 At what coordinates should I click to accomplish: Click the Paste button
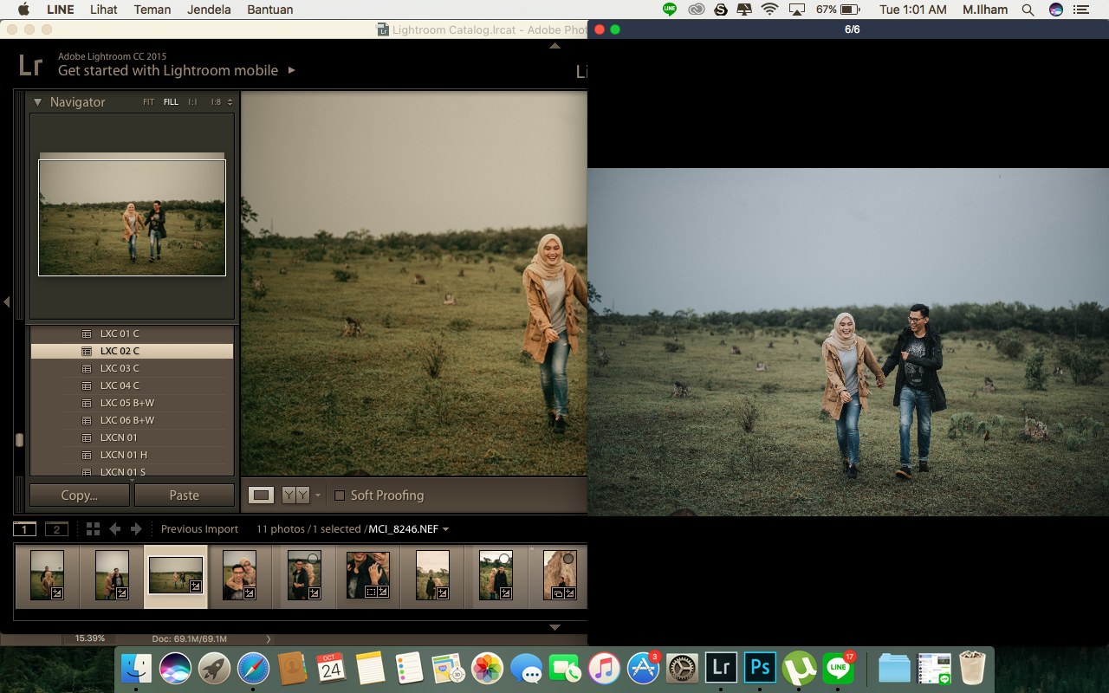pos(185,495)
